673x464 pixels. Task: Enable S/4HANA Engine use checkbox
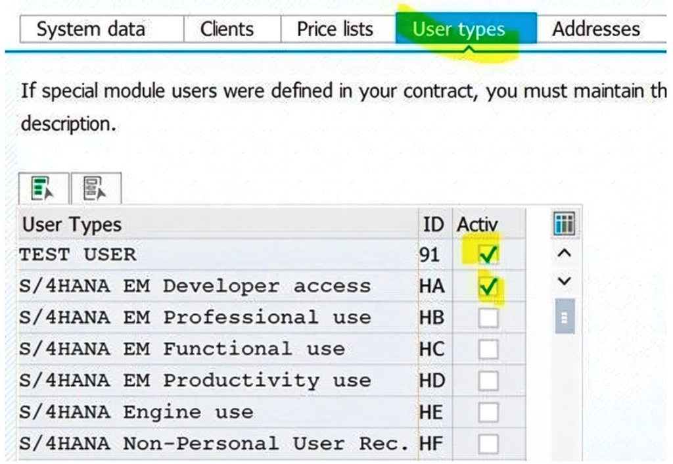click(488, 413)
